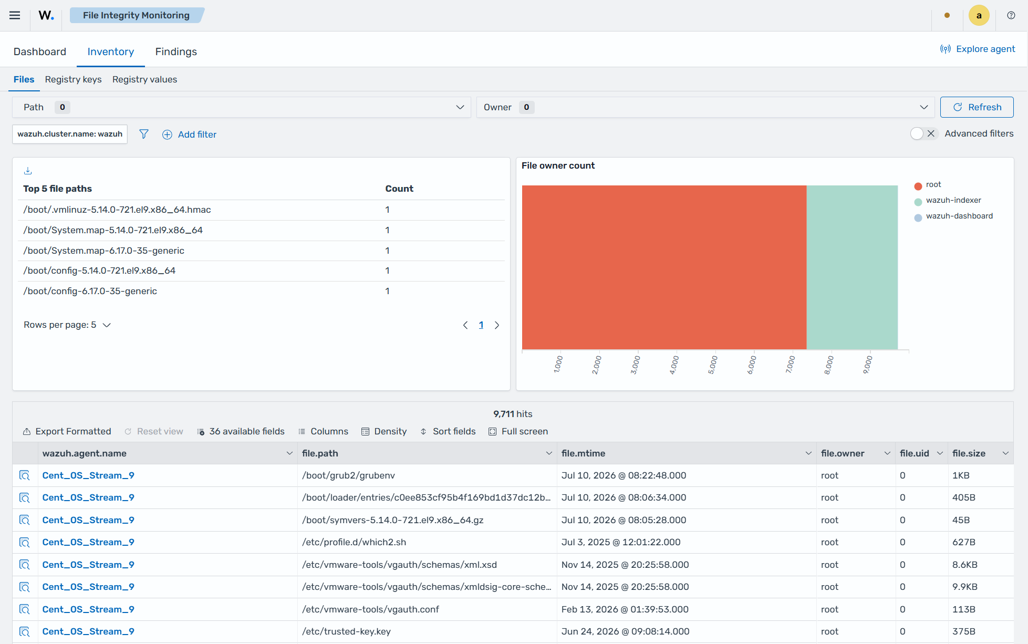Screen dimensions: 1028x644
Task: Expand the Owner filter dropdown
Action: click(x=705, y=107)
